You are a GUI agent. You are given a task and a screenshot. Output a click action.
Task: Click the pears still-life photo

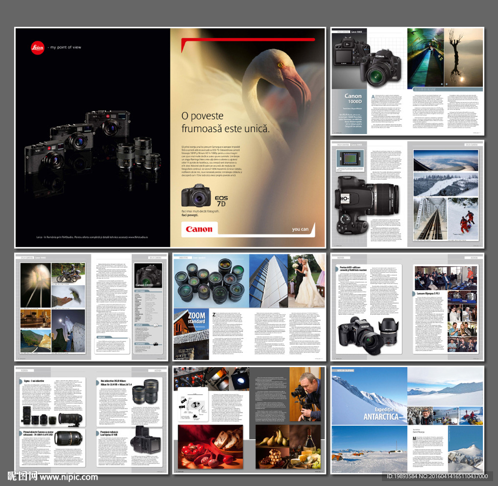[272, 437]
